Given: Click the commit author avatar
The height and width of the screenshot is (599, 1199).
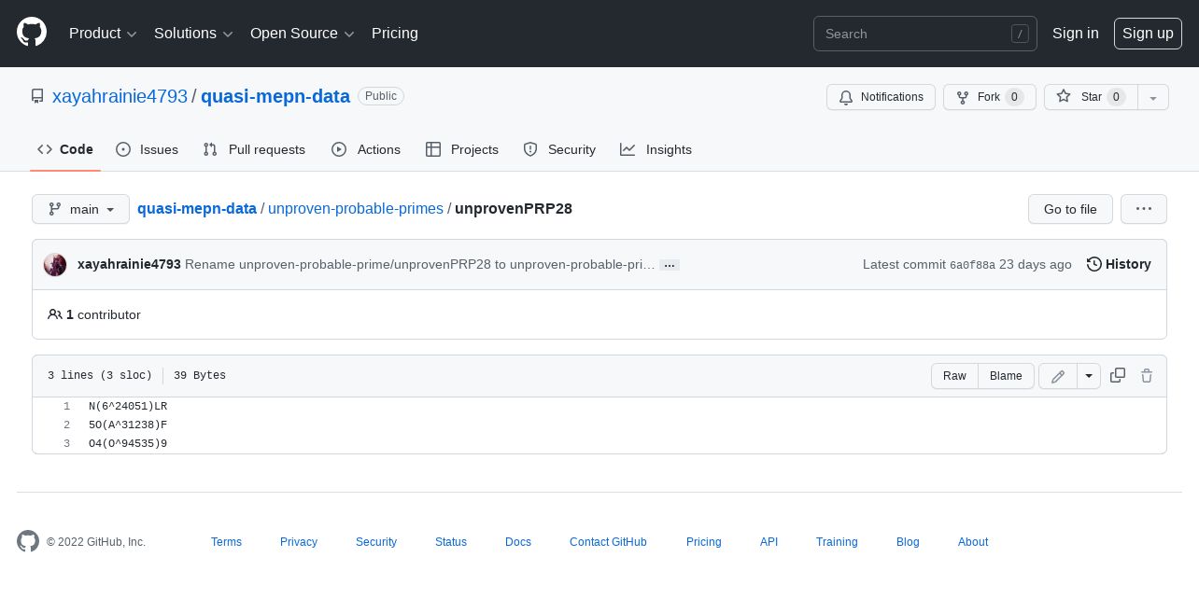Looking at the screenshot, I should click(x=55, y=265).
